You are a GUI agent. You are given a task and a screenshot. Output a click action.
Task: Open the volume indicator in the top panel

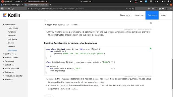(165, 1)
